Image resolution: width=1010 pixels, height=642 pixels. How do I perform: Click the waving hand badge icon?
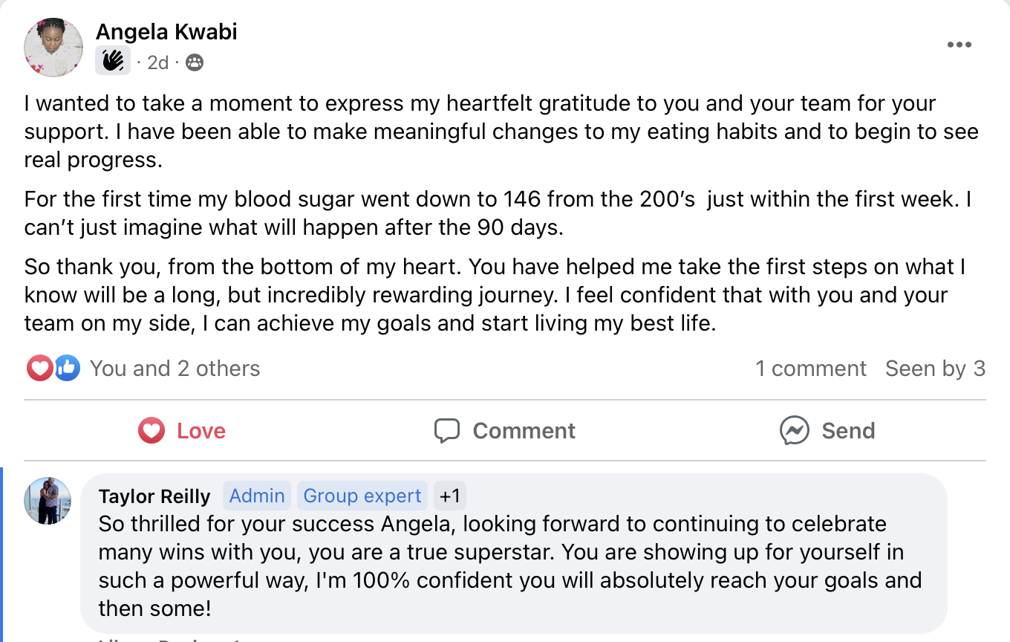tap(113, 61)
